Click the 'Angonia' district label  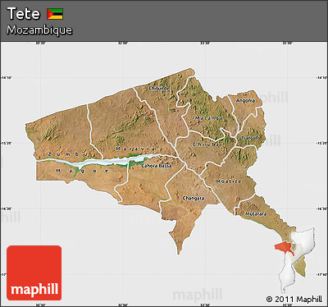tap(245, 100)
